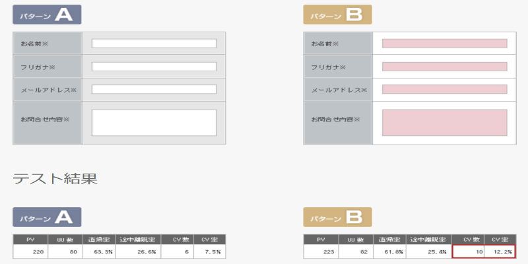This screenshot has width=528, height=264.
Task: Click the パターンA badge above results table
Action: tap(47, 217)
